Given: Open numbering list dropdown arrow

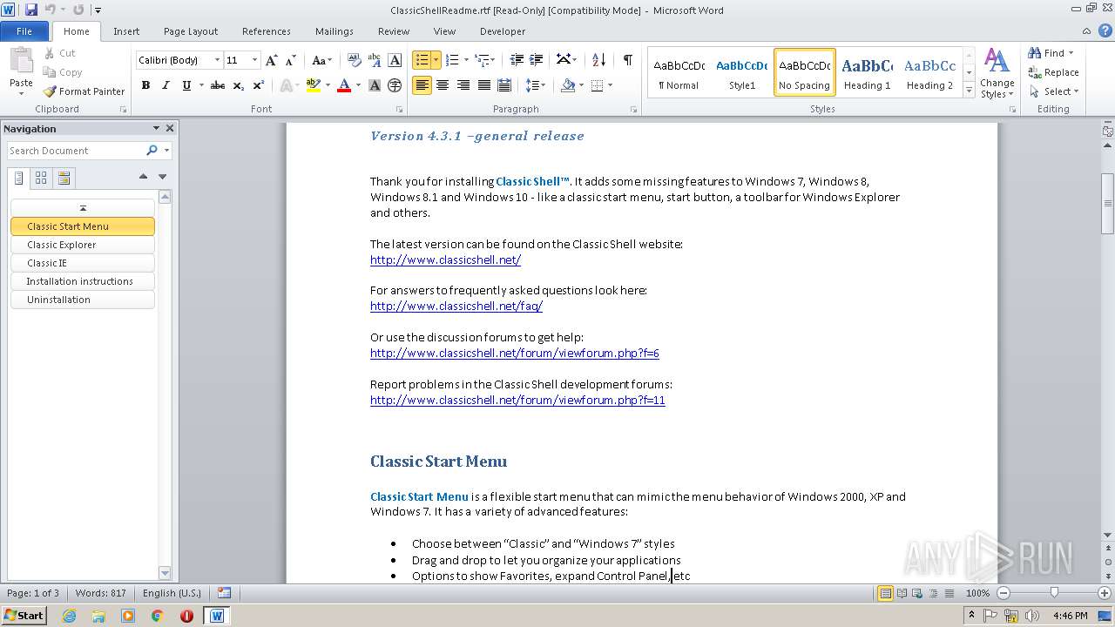Looking at the screenshot, I should (x=466, y=60).
